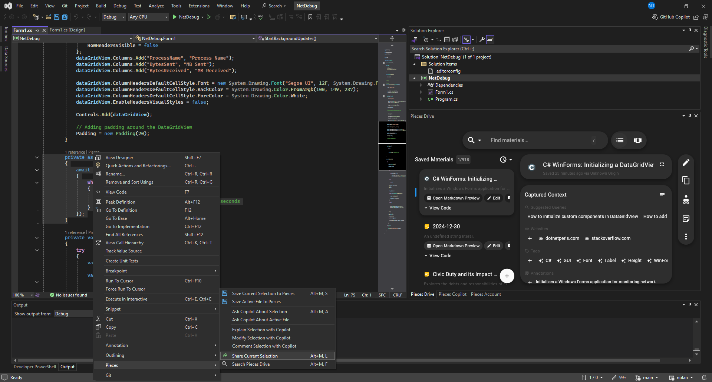Image resolution: width=712 pixels, height=382 pixels.
Task: Open the Analyze menu in menu bar
Action: (x=156, y=6)
